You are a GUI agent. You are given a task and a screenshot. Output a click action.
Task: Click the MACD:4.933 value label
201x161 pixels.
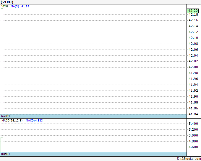34,120
